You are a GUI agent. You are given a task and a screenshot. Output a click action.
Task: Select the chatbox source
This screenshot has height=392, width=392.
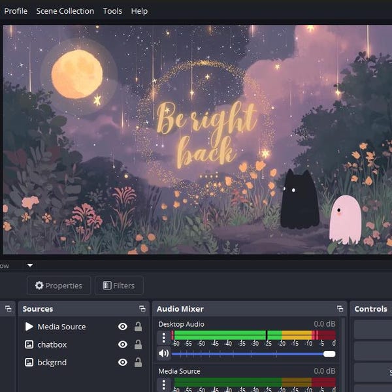point(84,344)
